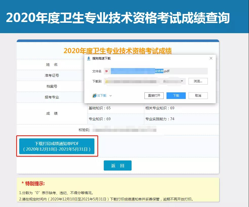Click the 专业知识：69 score
249x207 pixels.
99,119
